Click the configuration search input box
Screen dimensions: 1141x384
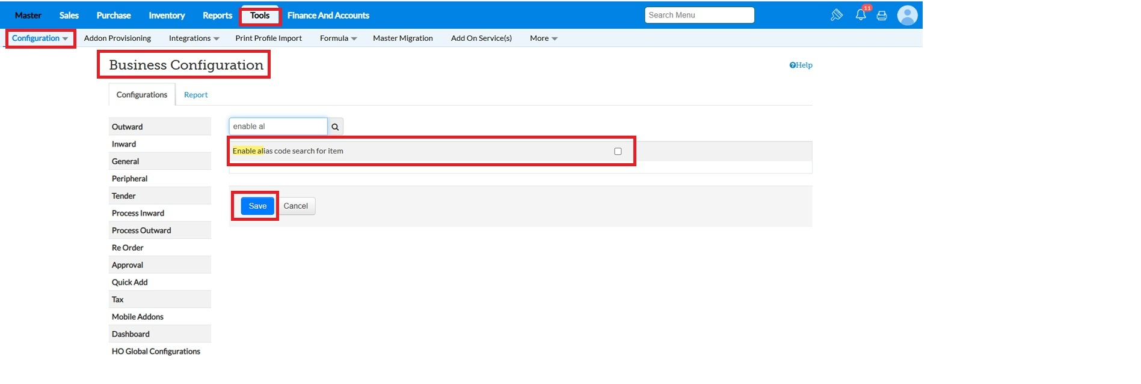click(278, 127)
